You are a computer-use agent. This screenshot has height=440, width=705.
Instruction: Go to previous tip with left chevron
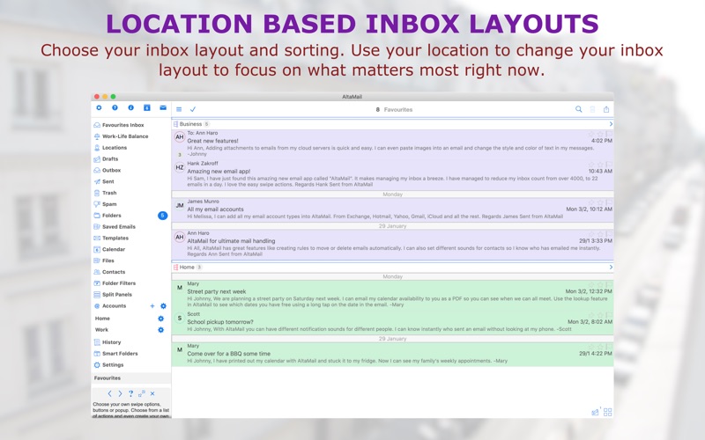click(x=109, y=393)
